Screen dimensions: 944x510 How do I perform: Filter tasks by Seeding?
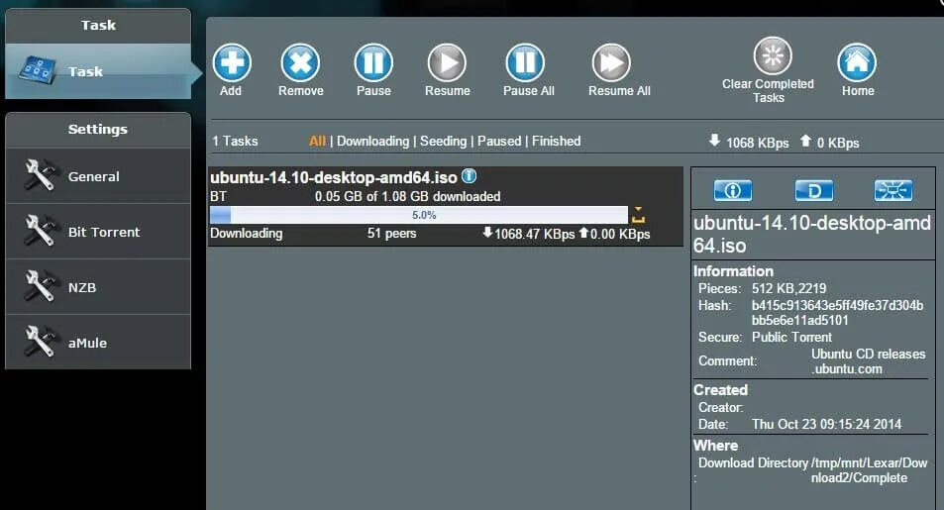443,141
